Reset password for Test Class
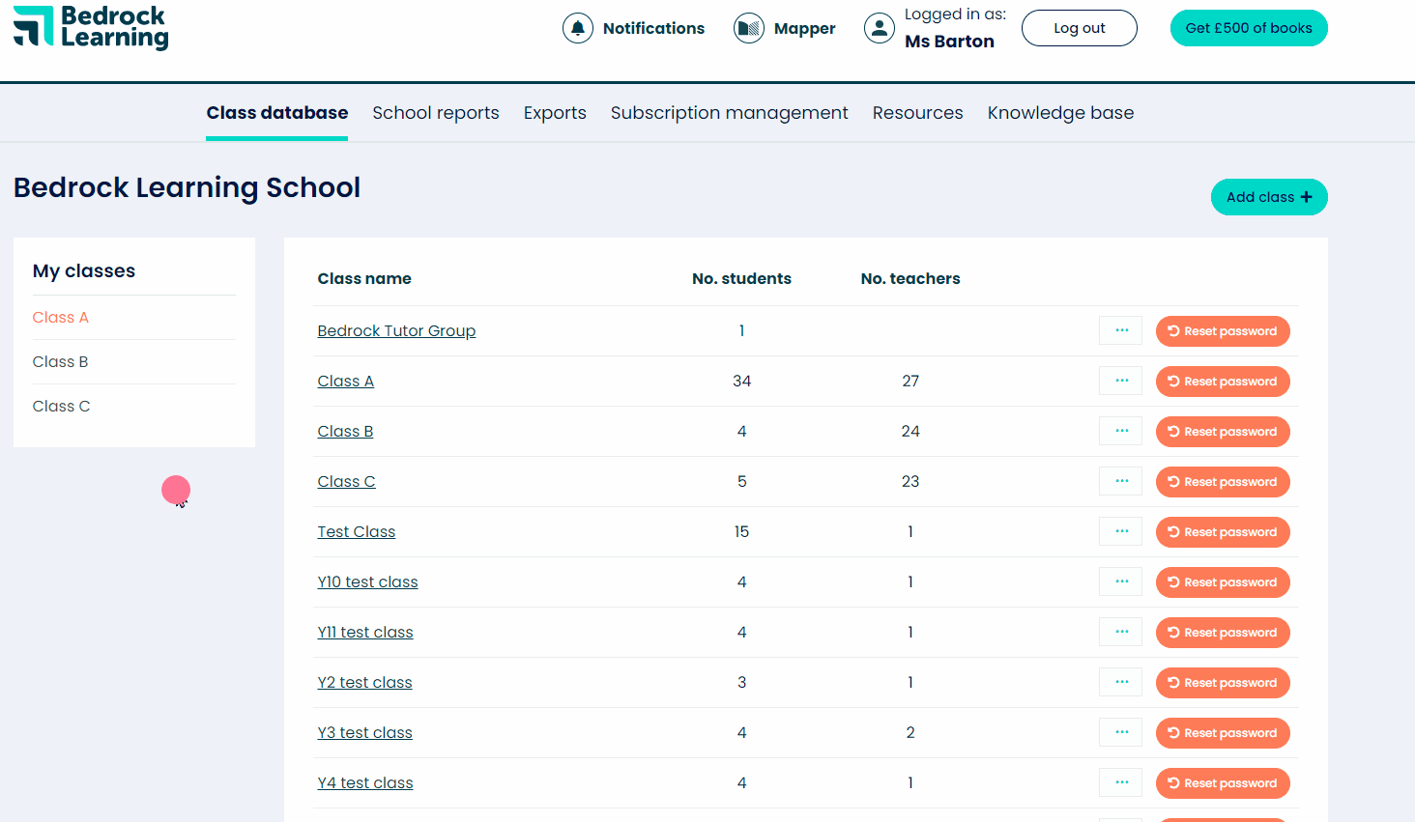Screen dimensions: 1415x822 coord(1223,532)
